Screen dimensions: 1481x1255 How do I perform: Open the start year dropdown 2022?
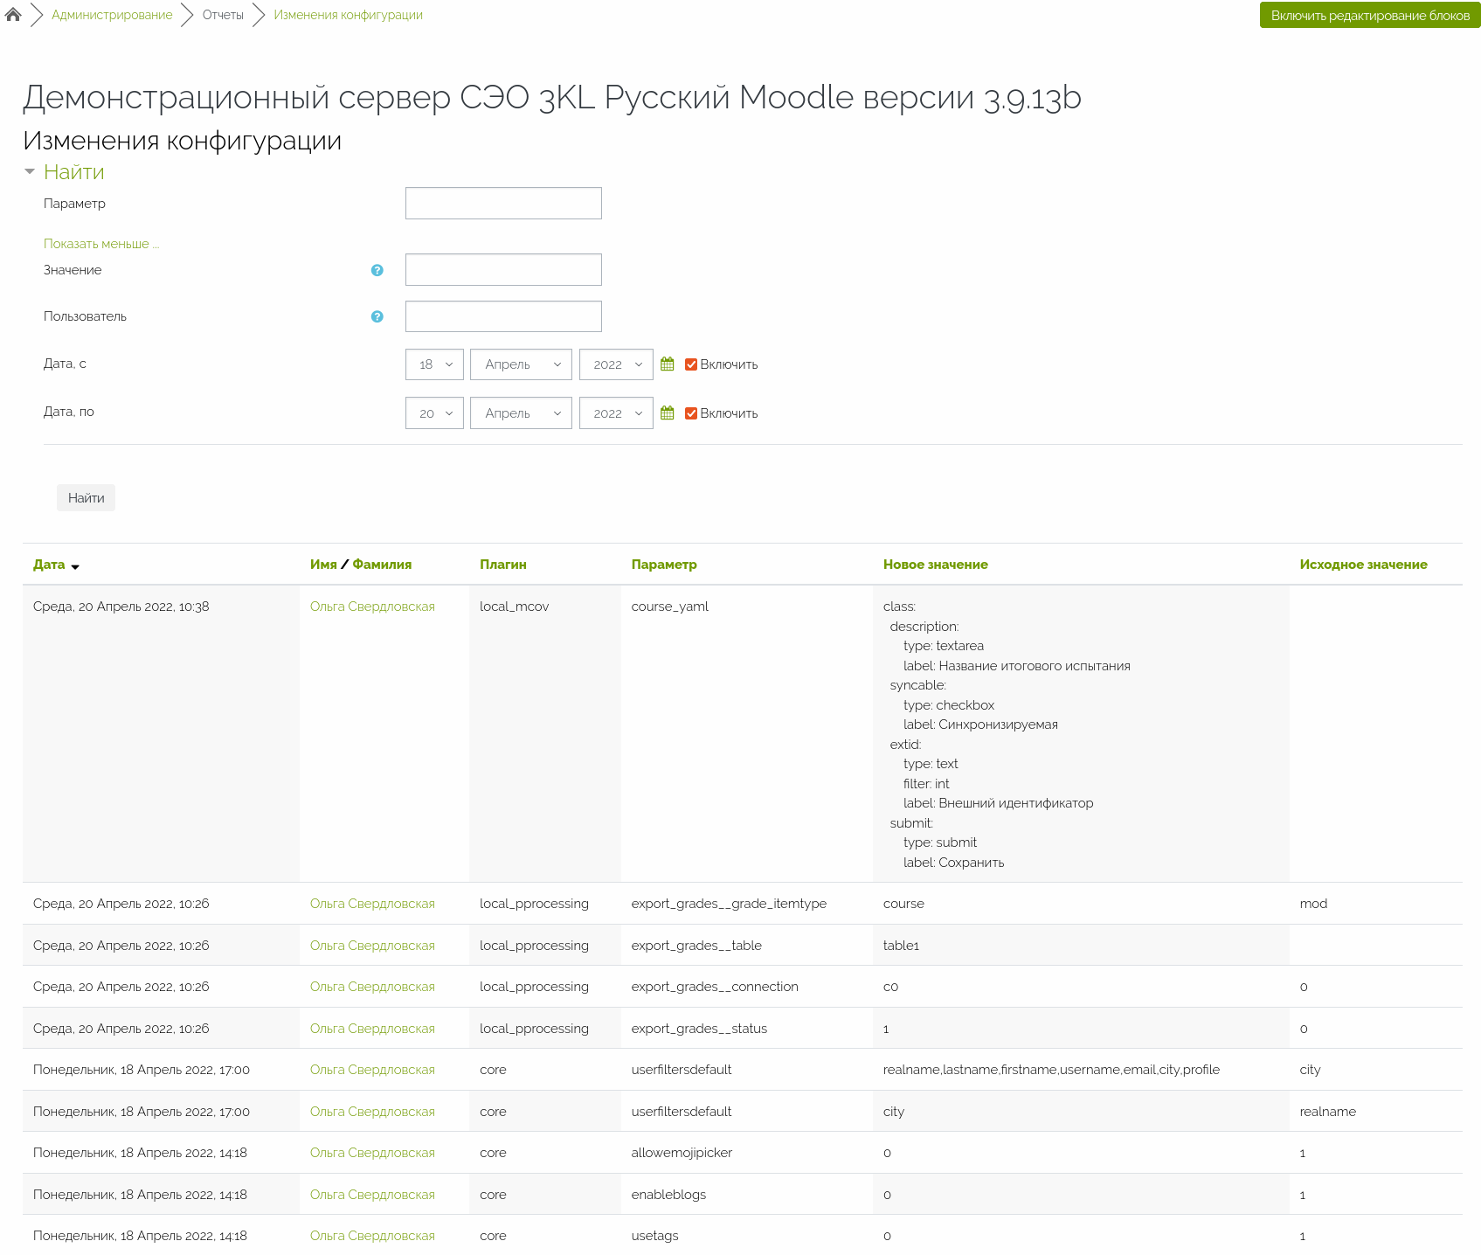[616, 364]
